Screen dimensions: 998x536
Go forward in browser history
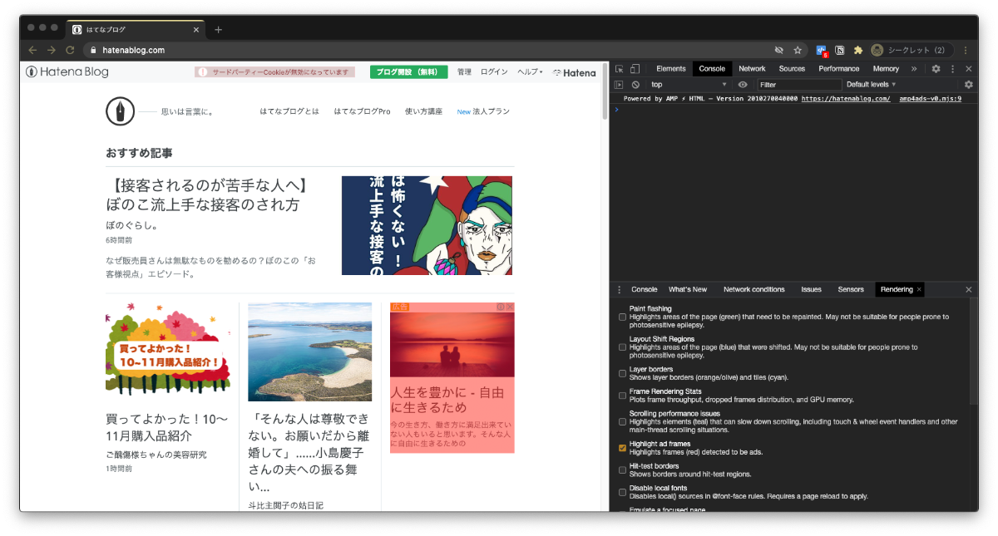click(x=51, y=50)
